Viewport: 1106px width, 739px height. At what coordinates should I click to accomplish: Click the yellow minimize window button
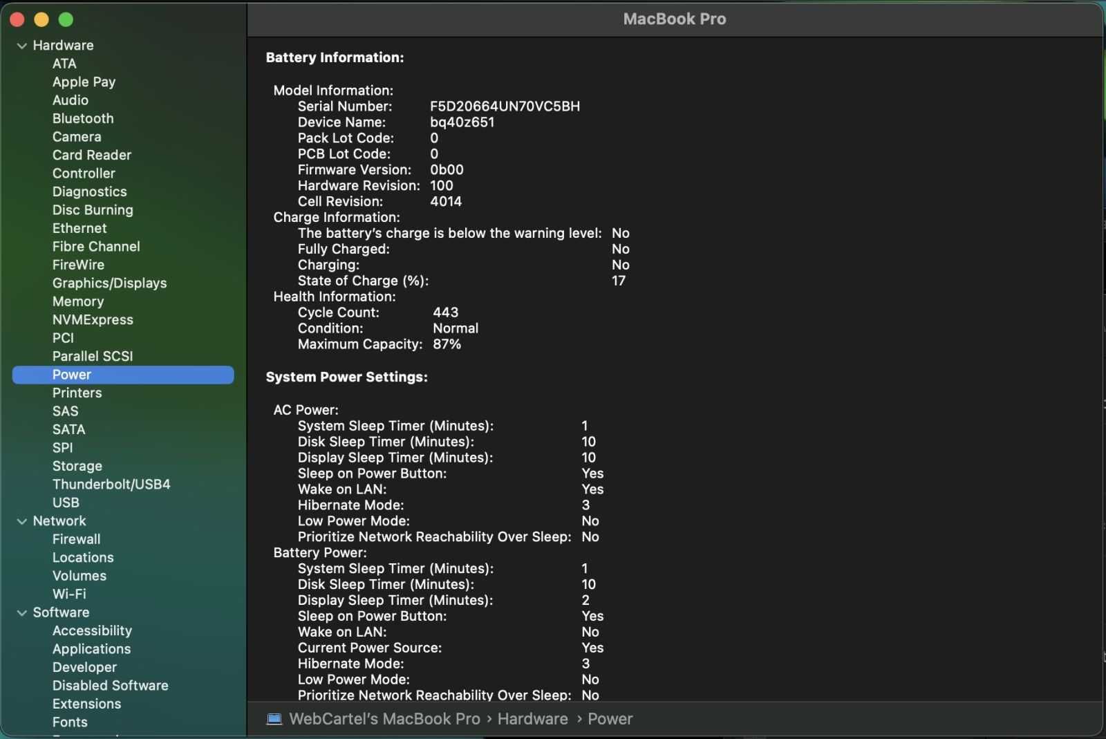(x=41, y=19)
